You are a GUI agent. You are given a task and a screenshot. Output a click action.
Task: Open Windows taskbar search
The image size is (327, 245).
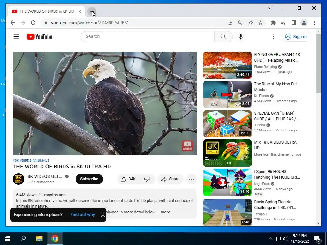tap(23, 239)
